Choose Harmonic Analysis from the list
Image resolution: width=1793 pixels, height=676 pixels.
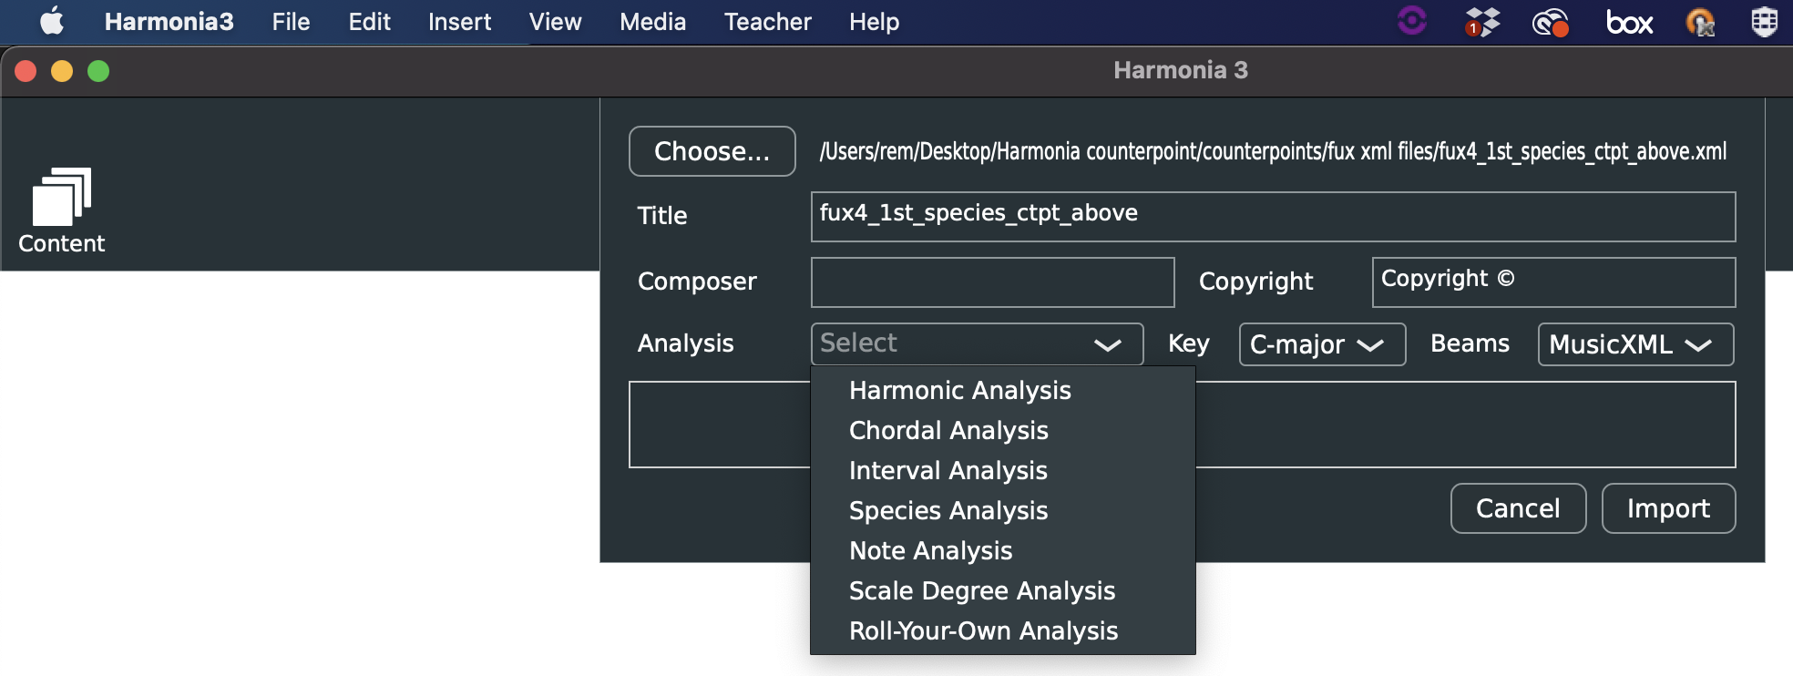point(959,390)
